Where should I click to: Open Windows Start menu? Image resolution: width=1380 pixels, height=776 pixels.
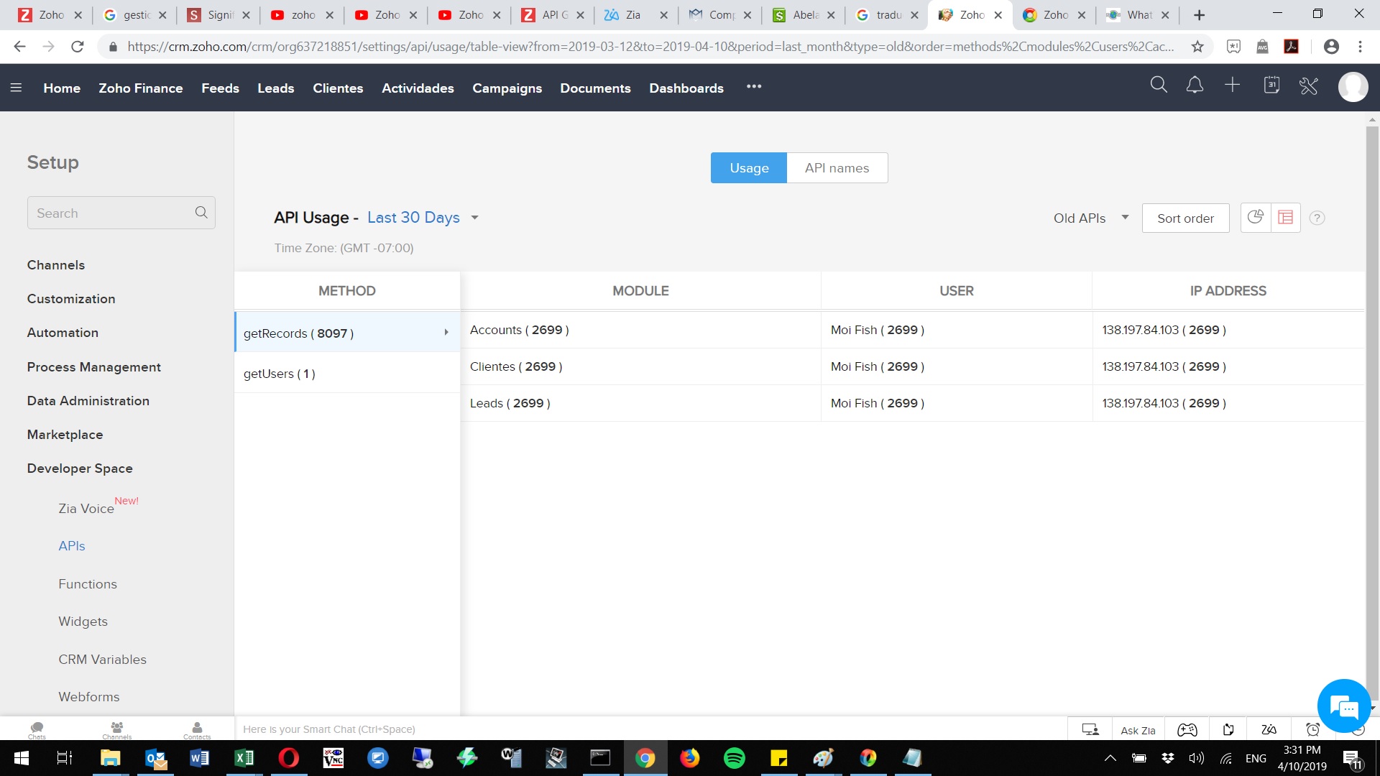21,758
